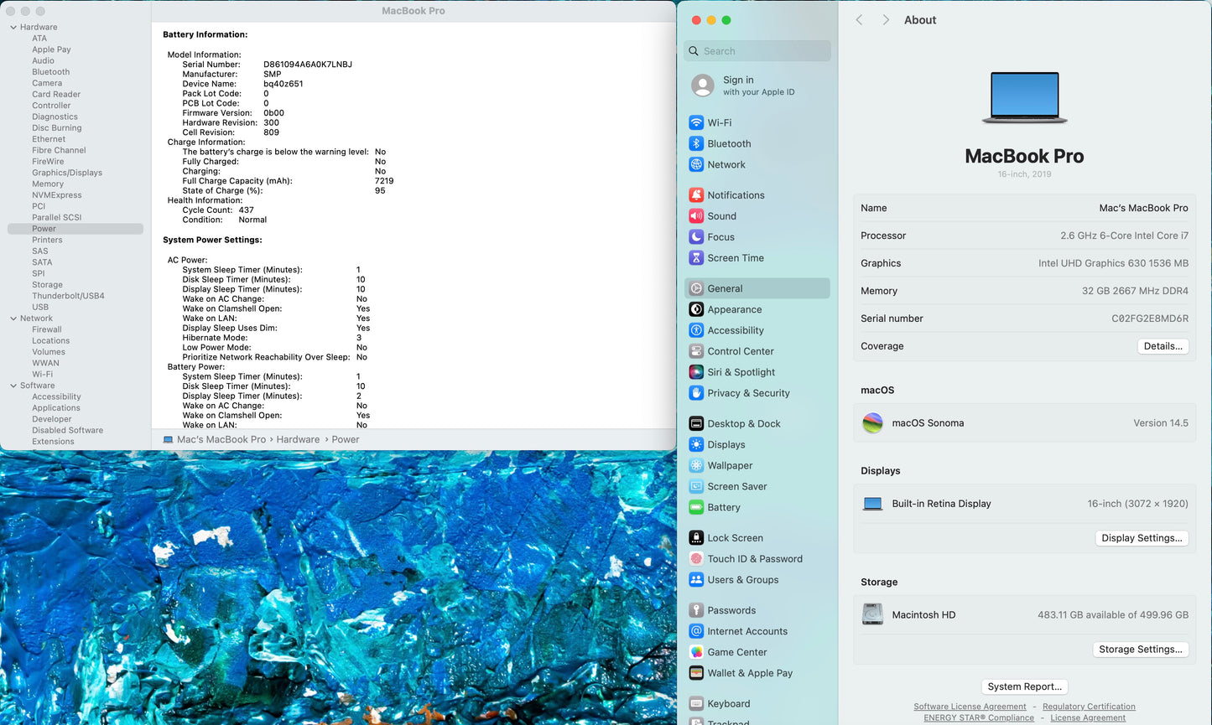Click the Touch ID & Password fingerprint icon
This screenshot has width=1212, height=725.
point(696,559)
